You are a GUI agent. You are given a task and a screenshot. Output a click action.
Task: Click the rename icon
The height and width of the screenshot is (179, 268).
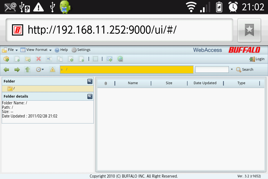tap(49, 59)
